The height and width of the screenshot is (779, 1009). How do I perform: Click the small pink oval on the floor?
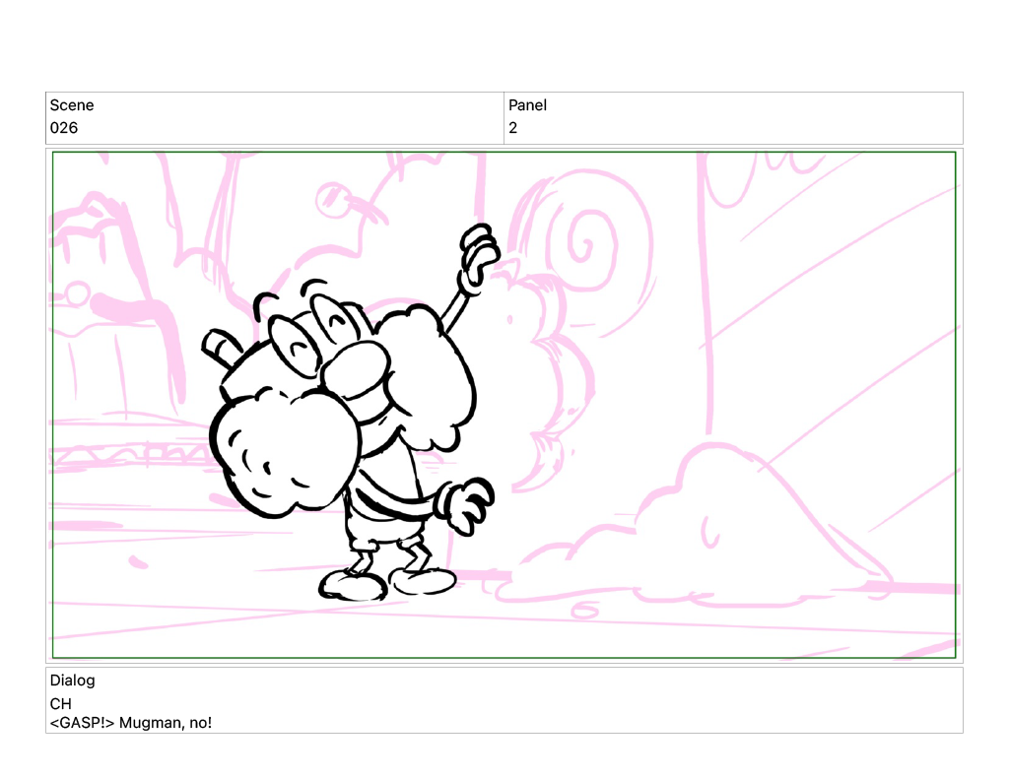585,611
